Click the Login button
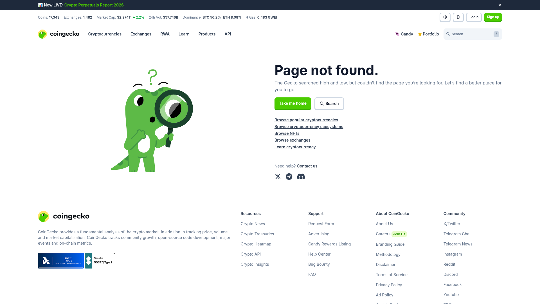 point(474,17)
